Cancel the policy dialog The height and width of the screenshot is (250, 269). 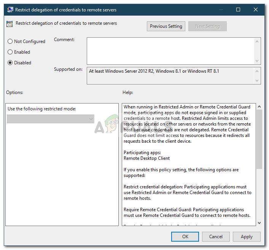[216, 237]
